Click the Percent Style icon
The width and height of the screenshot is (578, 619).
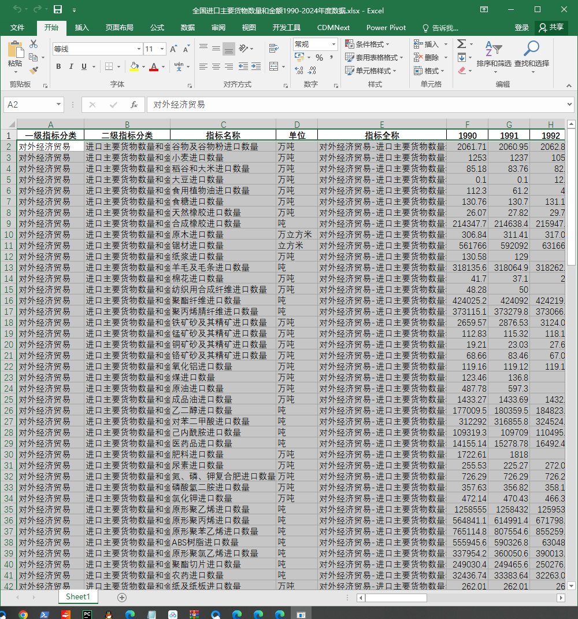tap(319, 58)
